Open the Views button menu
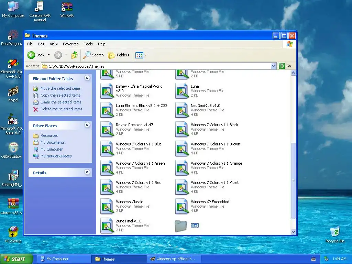Viewport: 352px width, 264px height. pos(141,55)
